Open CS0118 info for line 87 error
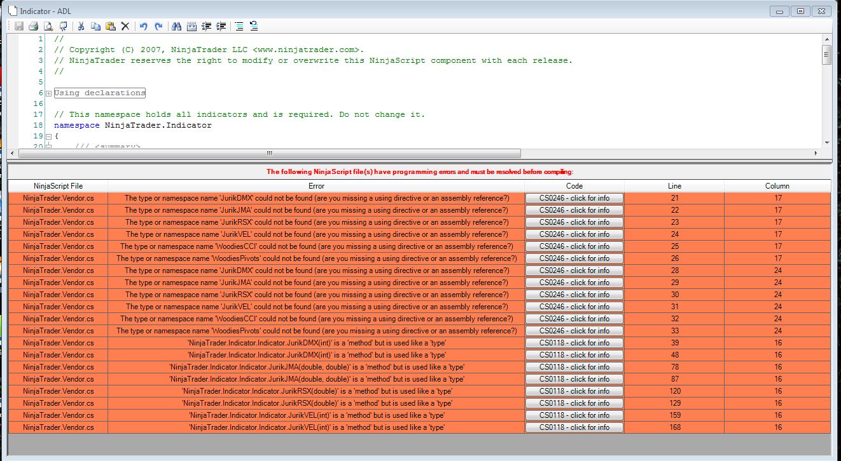The image size is (841, 461). coord(574,379)
